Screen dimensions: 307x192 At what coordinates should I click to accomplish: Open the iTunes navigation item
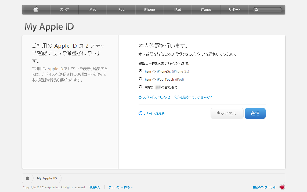[x=206, y=10]
